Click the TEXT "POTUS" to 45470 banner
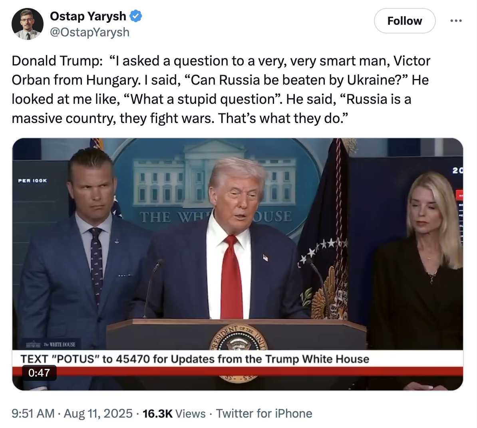 (x=195, y=359)
